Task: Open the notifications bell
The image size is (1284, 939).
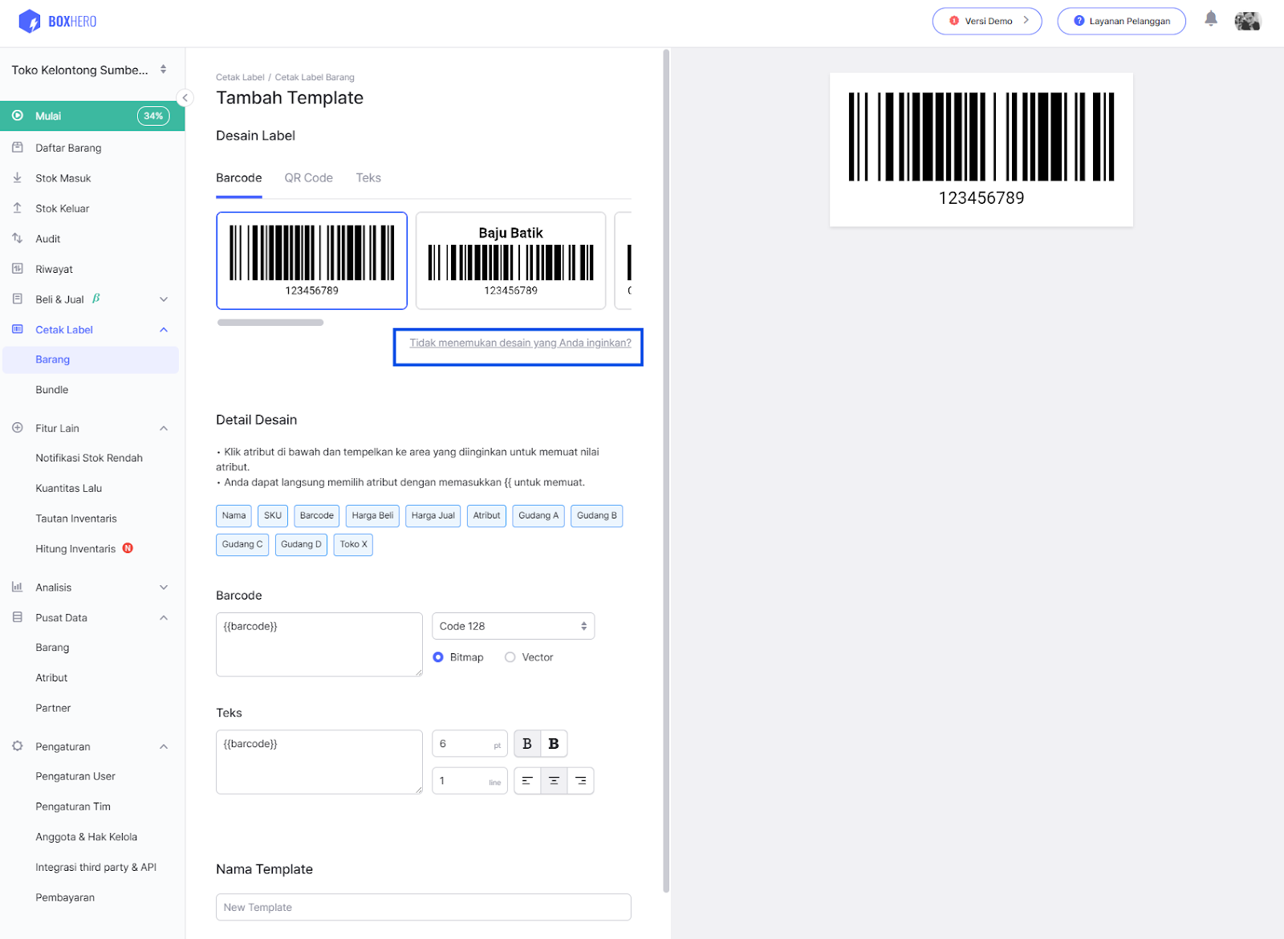Action: 1211,19
